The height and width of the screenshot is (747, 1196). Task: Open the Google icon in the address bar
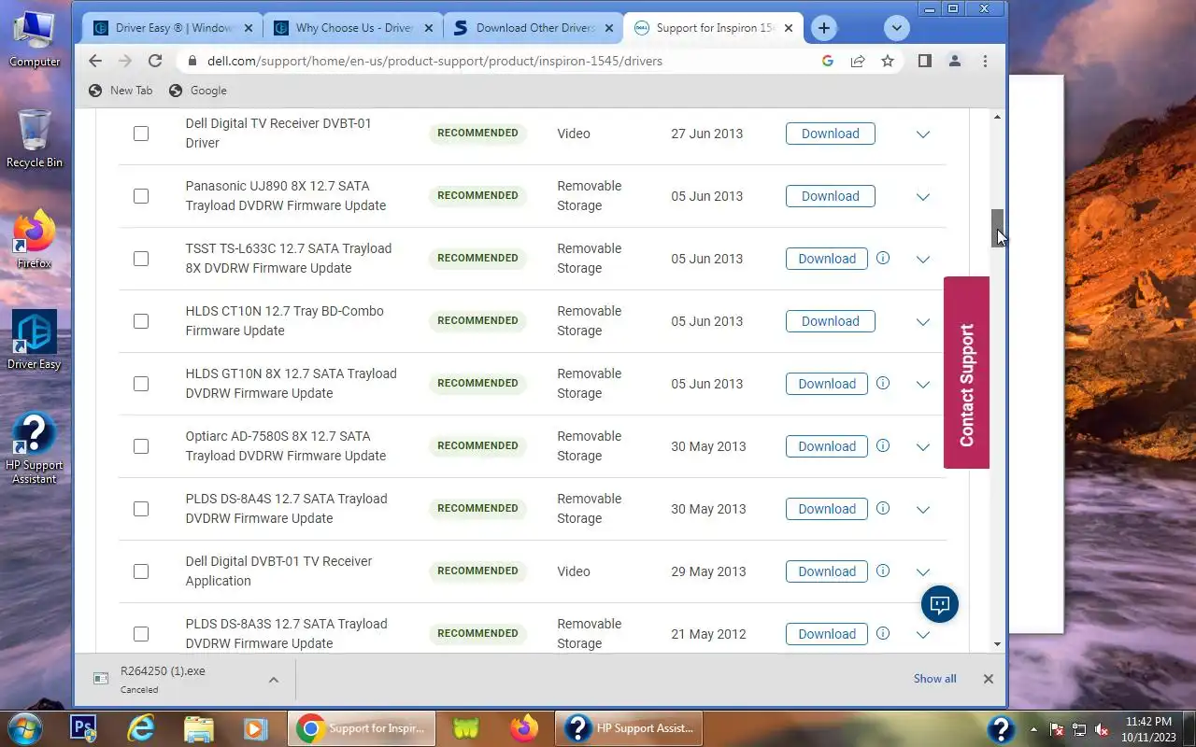point(828,61)
